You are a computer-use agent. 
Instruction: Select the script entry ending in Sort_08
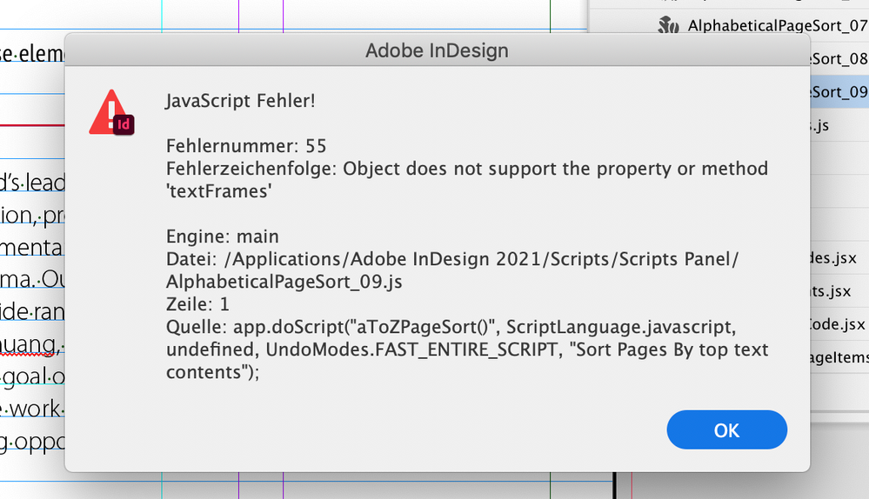[838, 58]
